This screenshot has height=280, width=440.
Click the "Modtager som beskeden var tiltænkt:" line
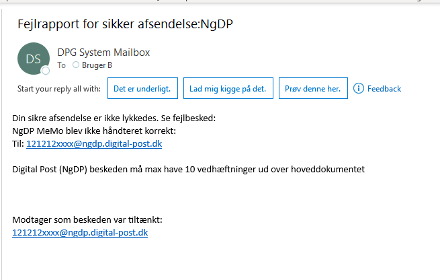point(87,220)
